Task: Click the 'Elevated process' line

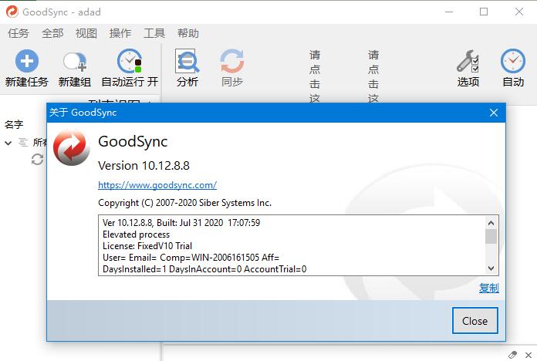Action: (136, 234)
